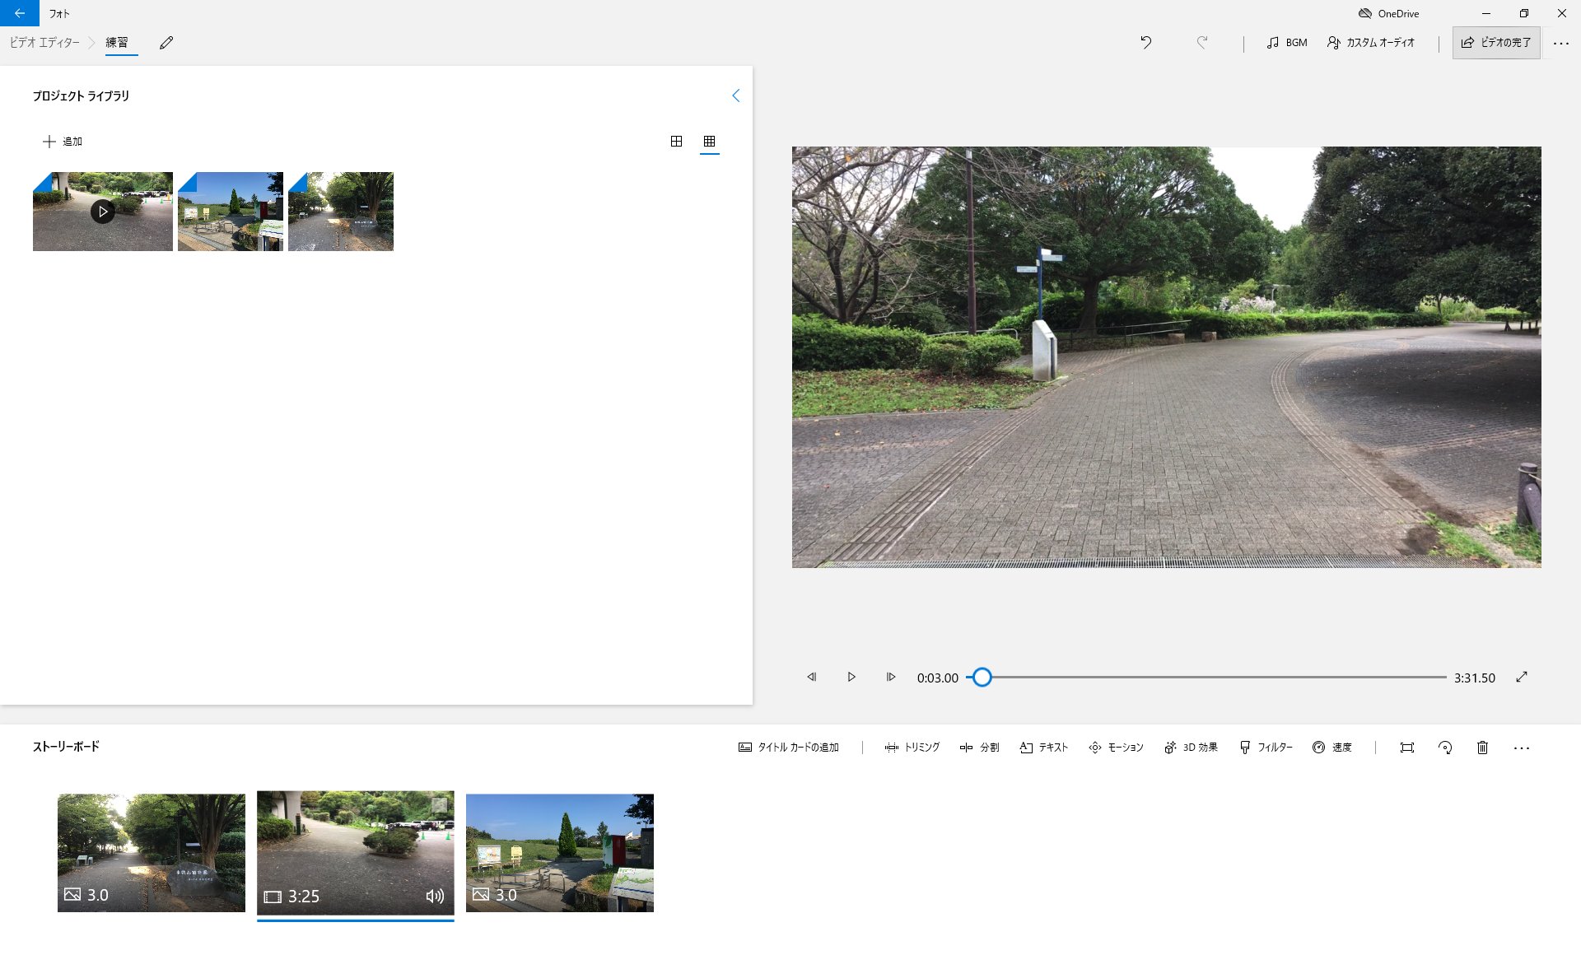This screenshot has width=1581, height=955.
Task: Go to the ビデオ エディター (Video Editor) breadcrumb
Action: point(44,43)
